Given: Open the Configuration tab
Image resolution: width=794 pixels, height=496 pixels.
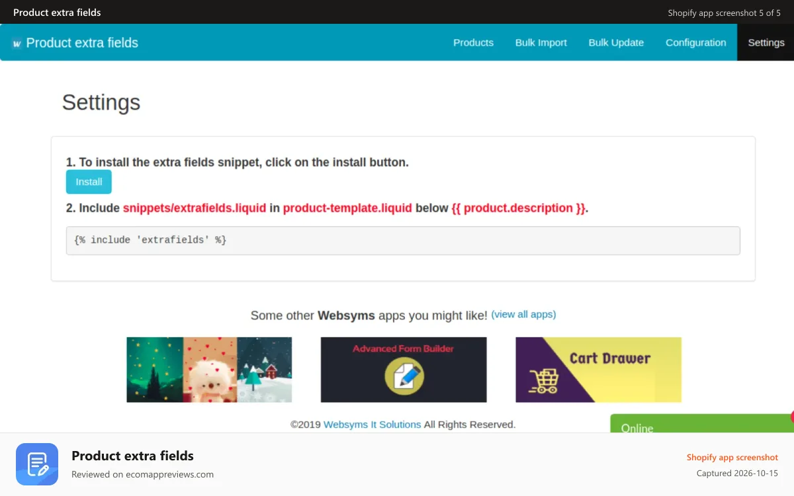Looking at the screenshot, I should click(695, 42).
